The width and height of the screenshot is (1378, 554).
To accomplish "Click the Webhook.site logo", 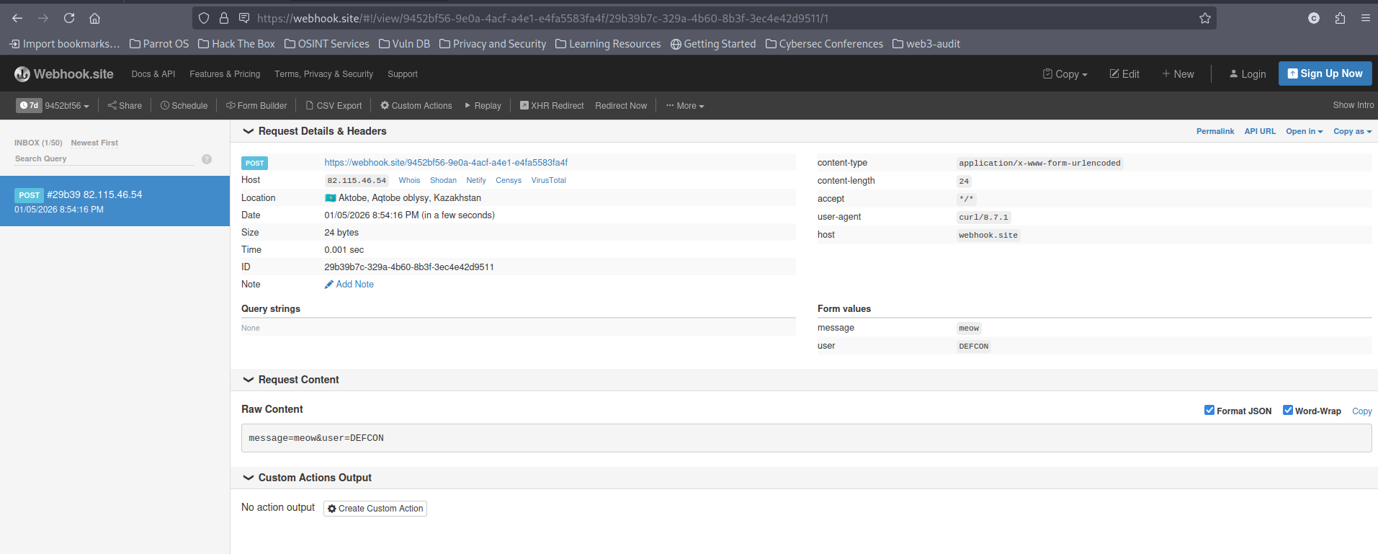I will point(64,74).
